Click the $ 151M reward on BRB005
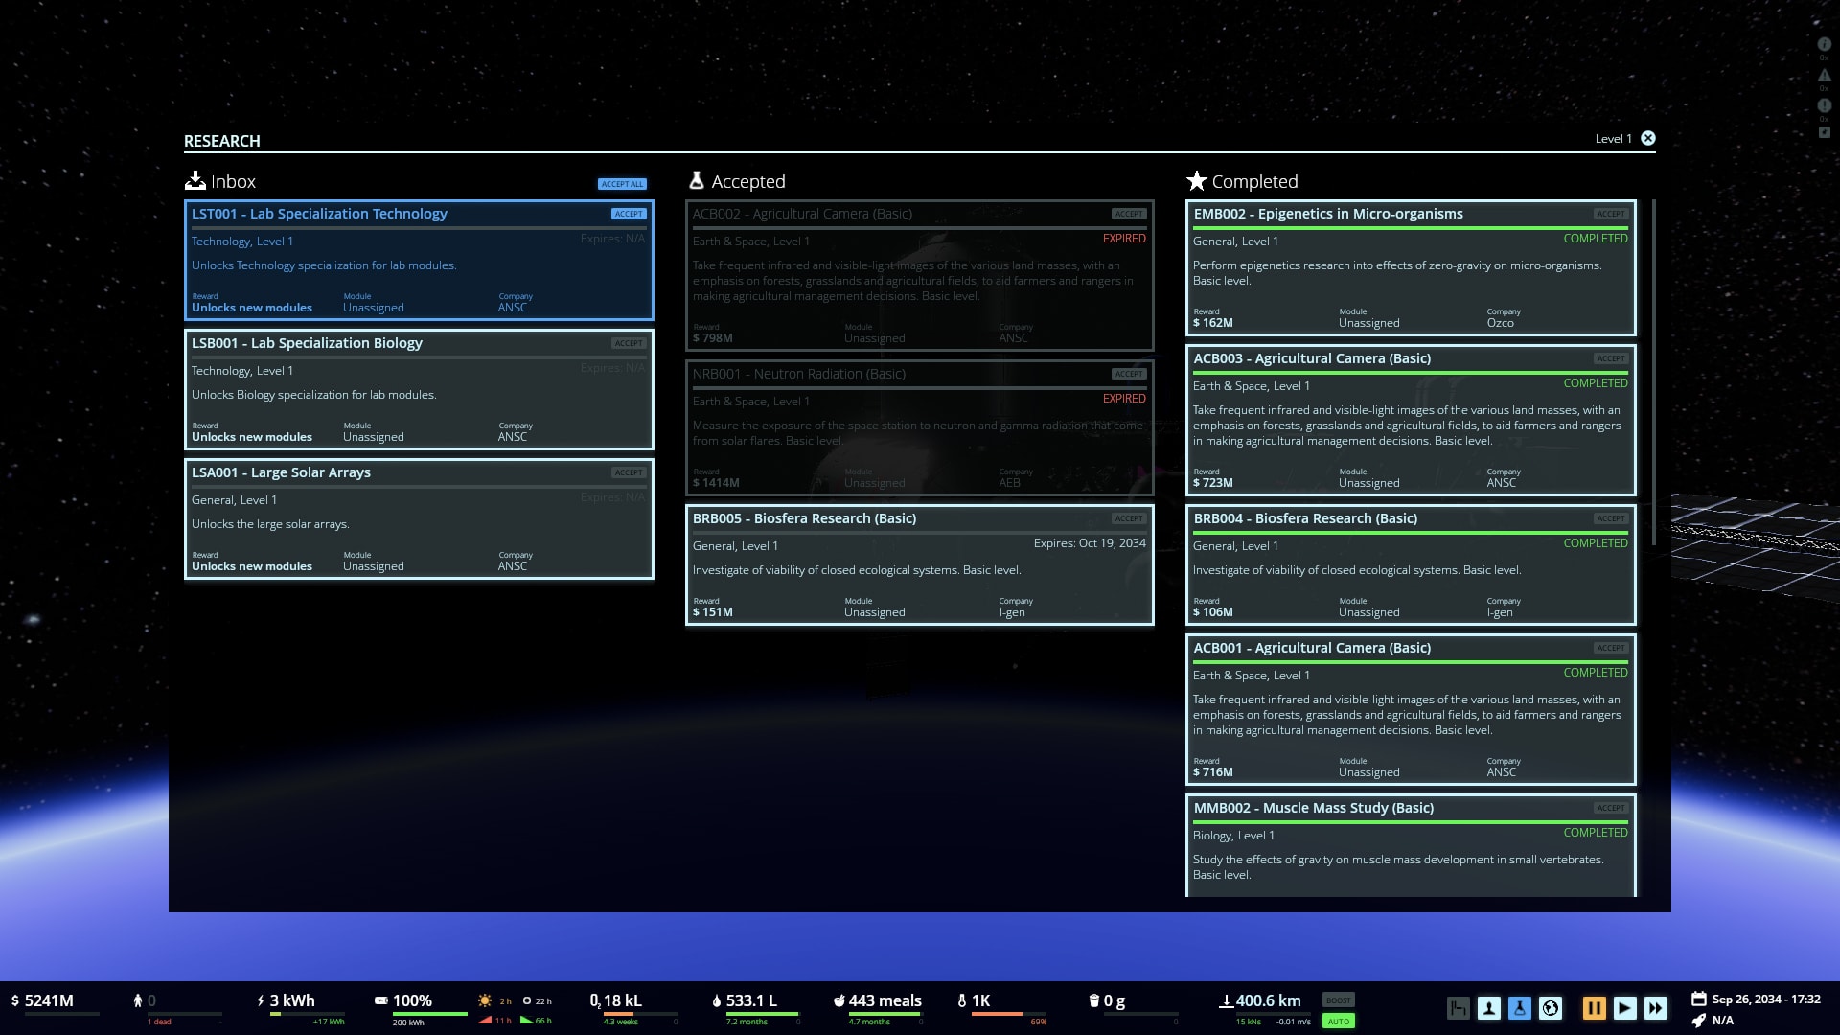 coord(712,612)
